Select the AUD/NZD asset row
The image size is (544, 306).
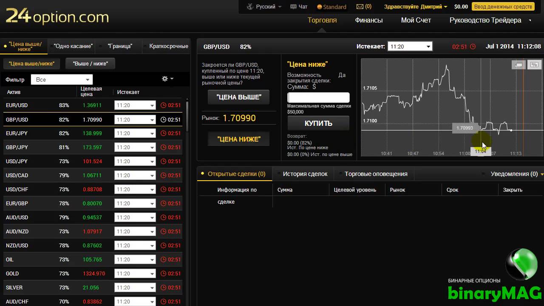93,232
